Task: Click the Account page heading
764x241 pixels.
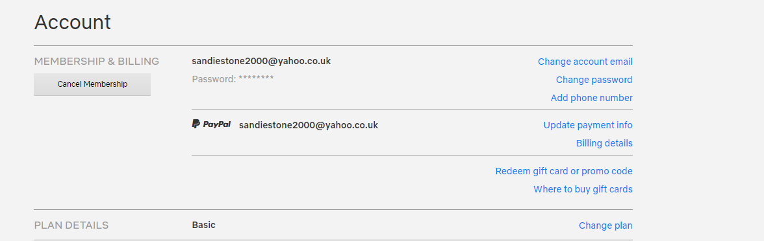Action: click(x=73, y=22)
